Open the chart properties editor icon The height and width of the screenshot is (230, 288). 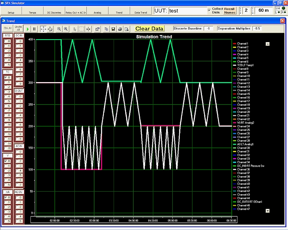pos(97,29)
